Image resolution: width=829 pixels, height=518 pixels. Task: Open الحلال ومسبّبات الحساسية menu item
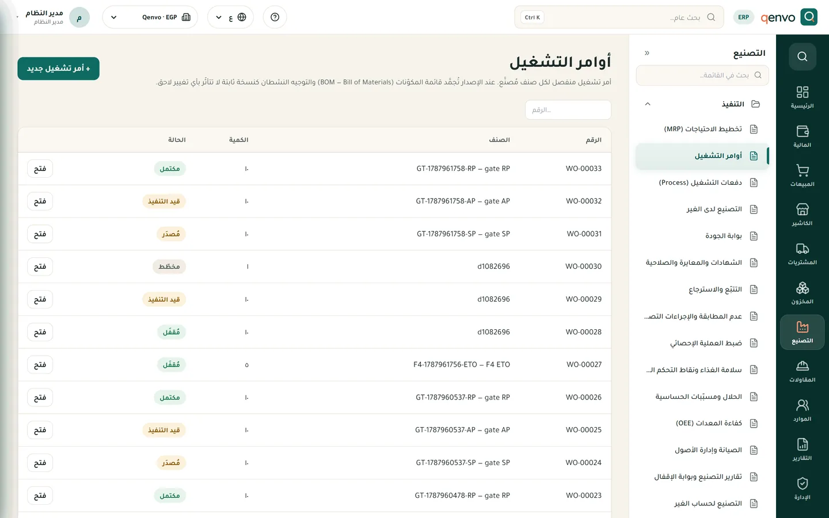702,397
